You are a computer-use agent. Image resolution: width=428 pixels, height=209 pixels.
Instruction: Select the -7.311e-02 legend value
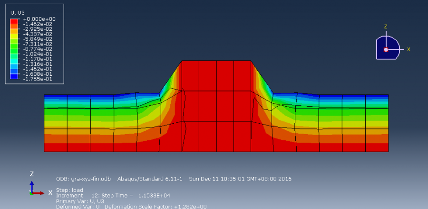[38, 44]
